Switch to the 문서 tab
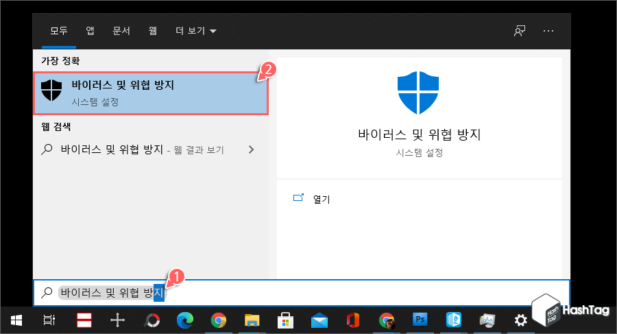 (121, 31)
